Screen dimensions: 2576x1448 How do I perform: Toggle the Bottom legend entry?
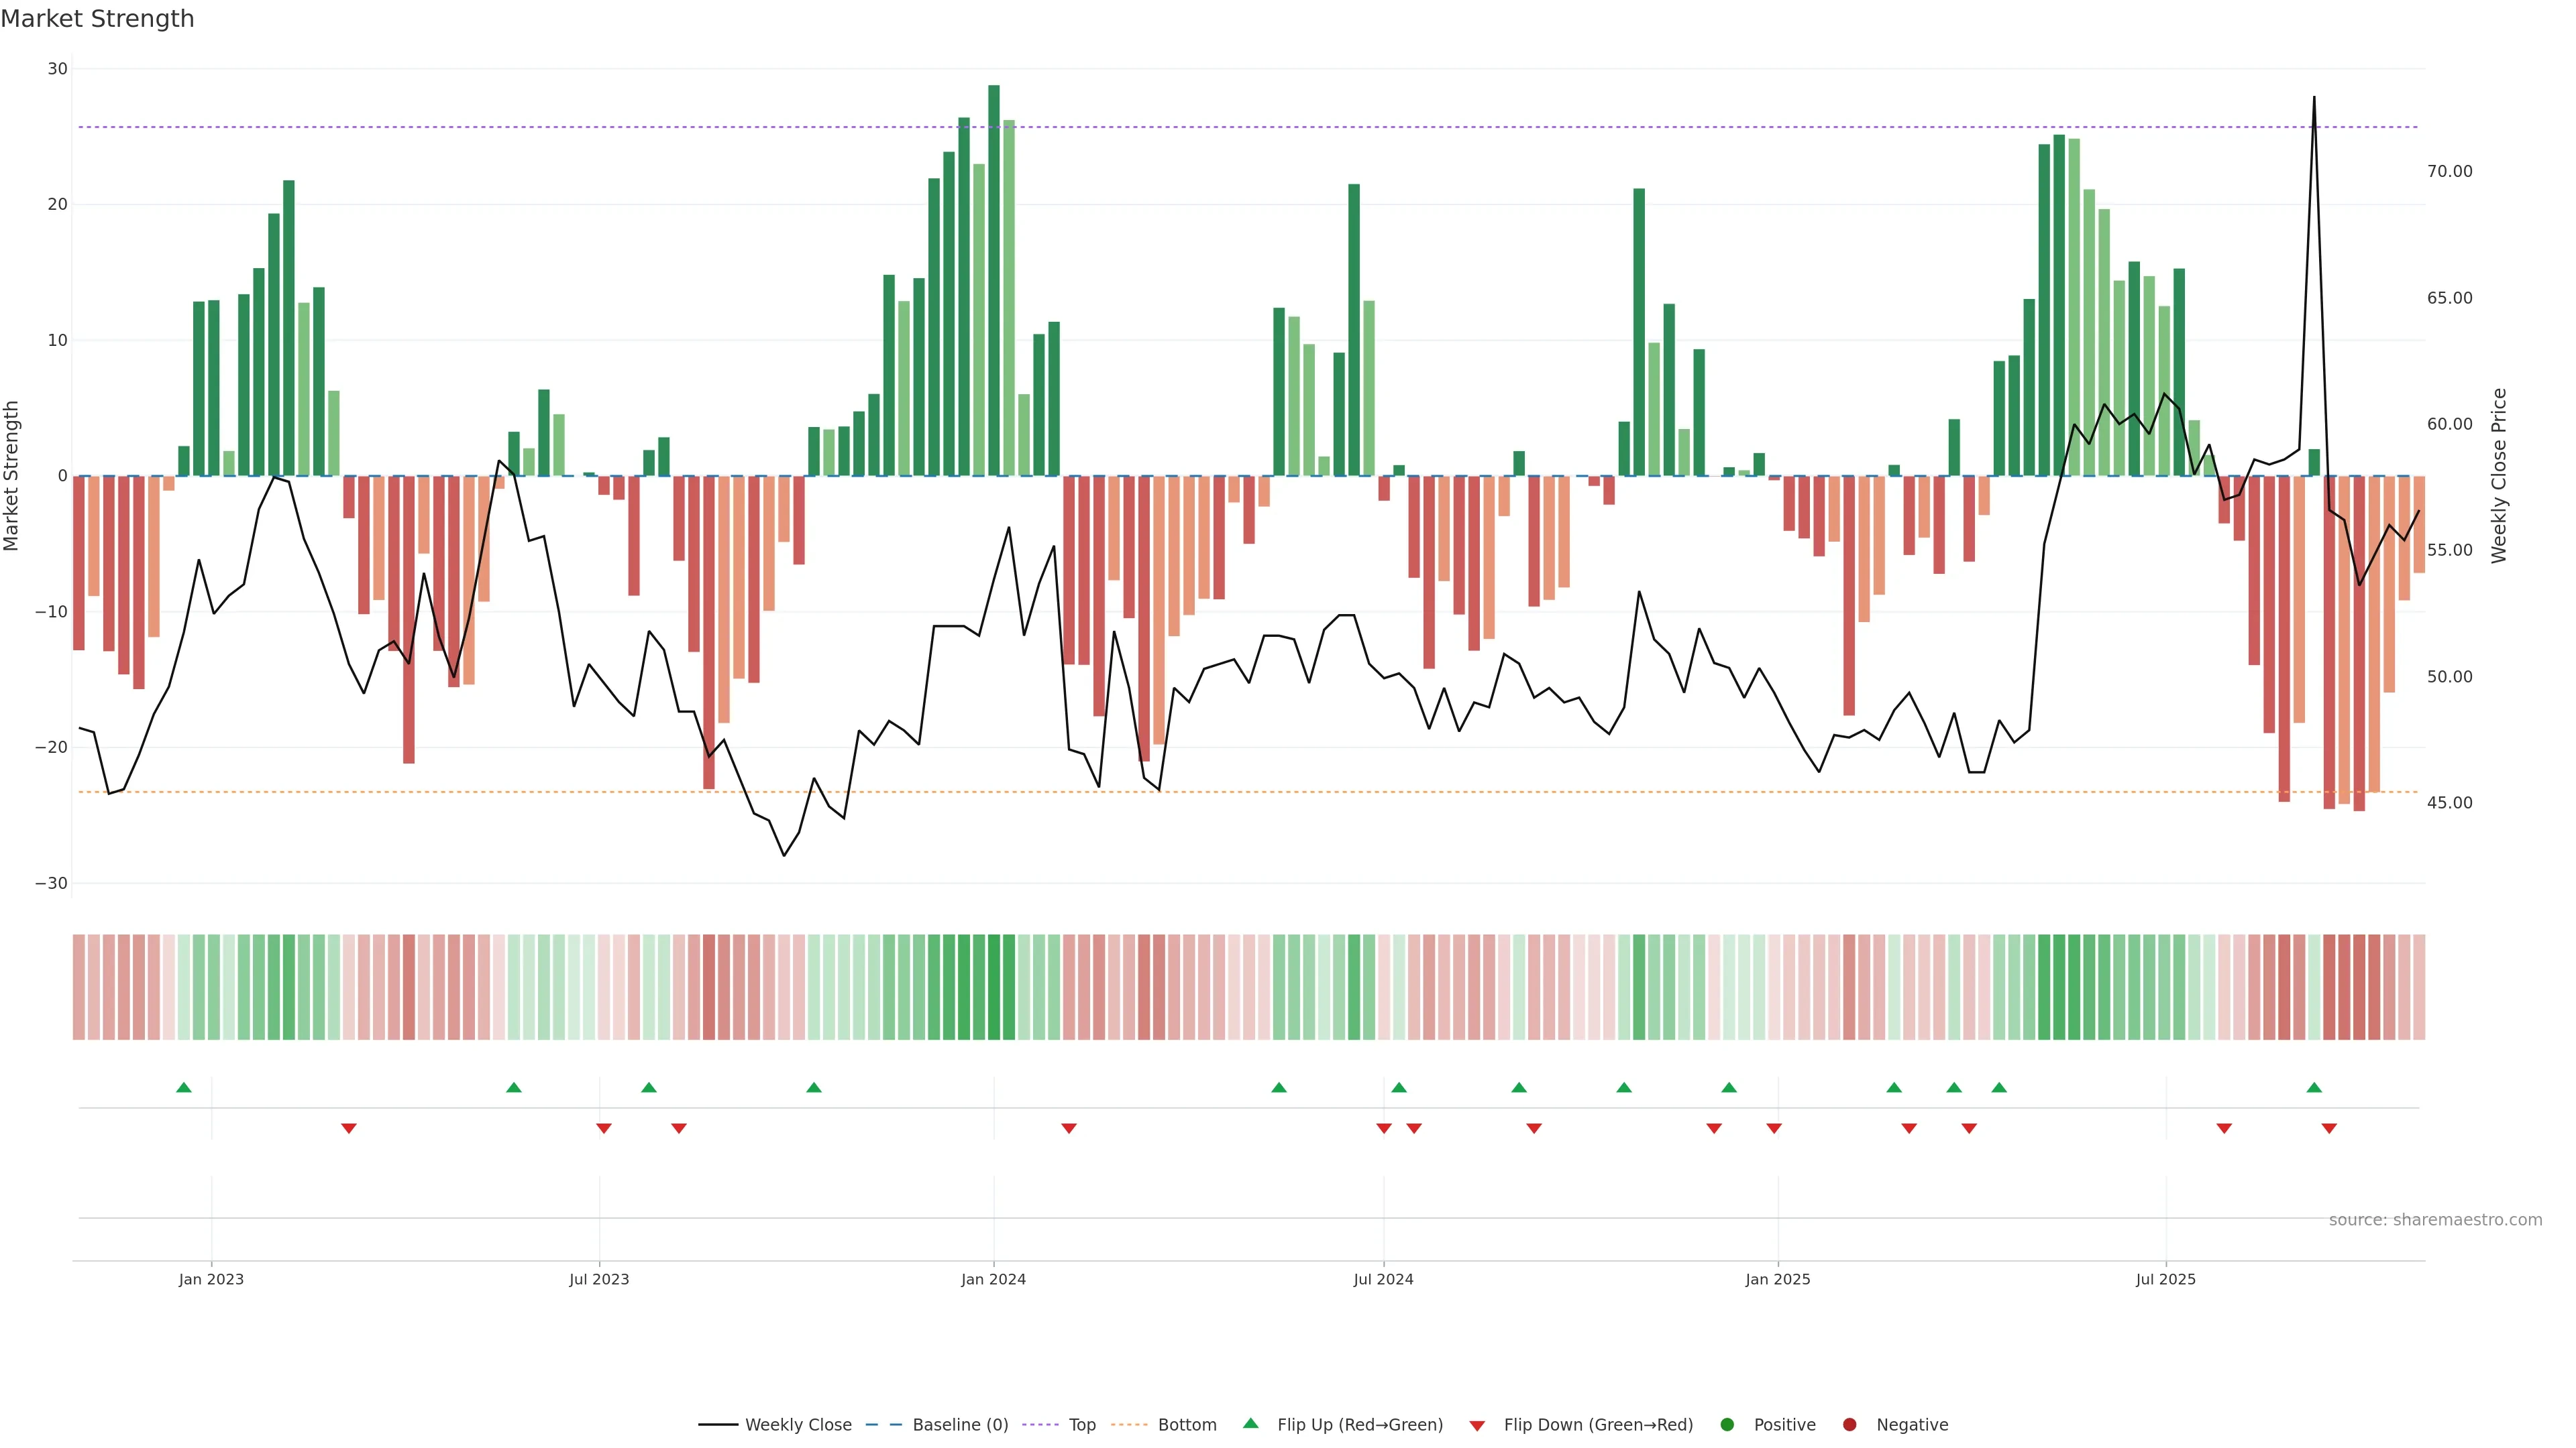coord(1187,1424)
